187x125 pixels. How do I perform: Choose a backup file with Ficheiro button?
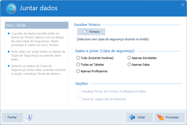click(91, 32)
